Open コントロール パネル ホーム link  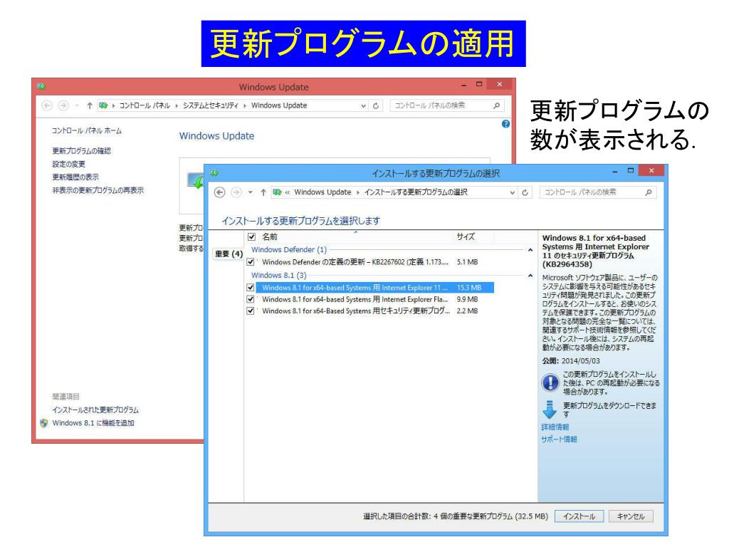(86, 131)
